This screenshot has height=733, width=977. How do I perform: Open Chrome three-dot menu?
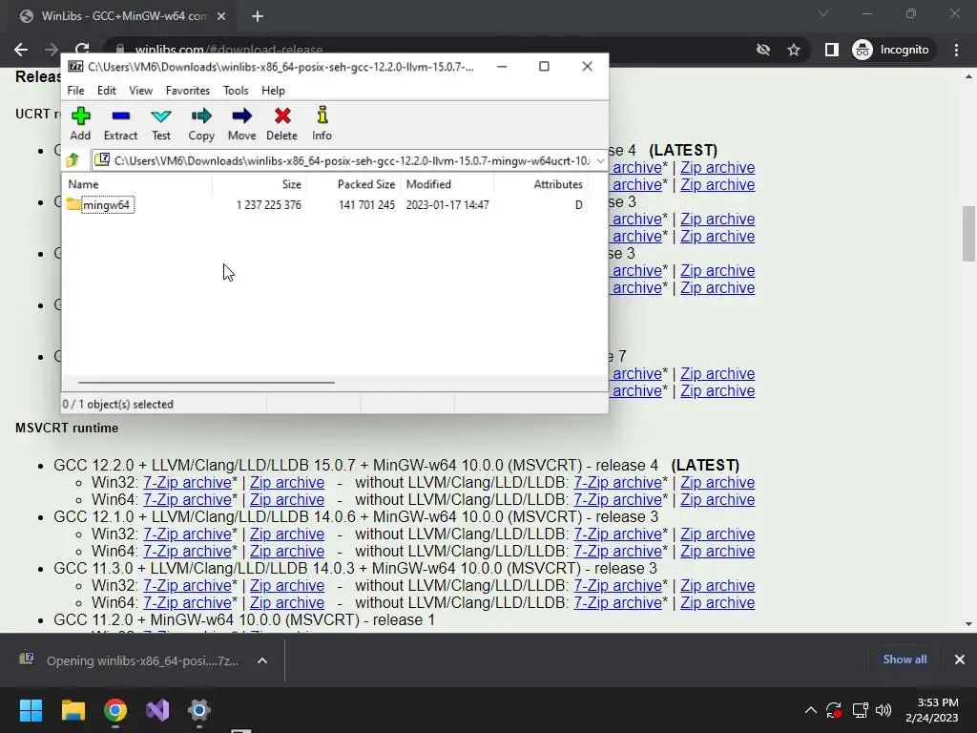pos(956,50)
